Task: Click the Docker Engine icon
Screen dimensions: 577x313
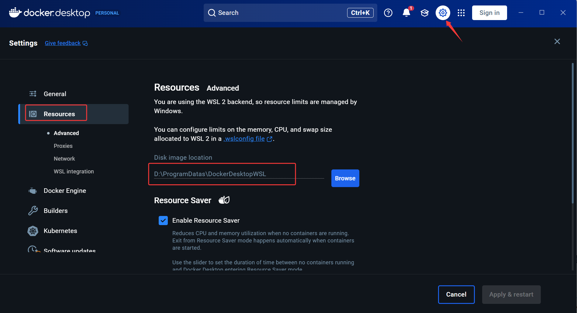Action: coord(33,191)
